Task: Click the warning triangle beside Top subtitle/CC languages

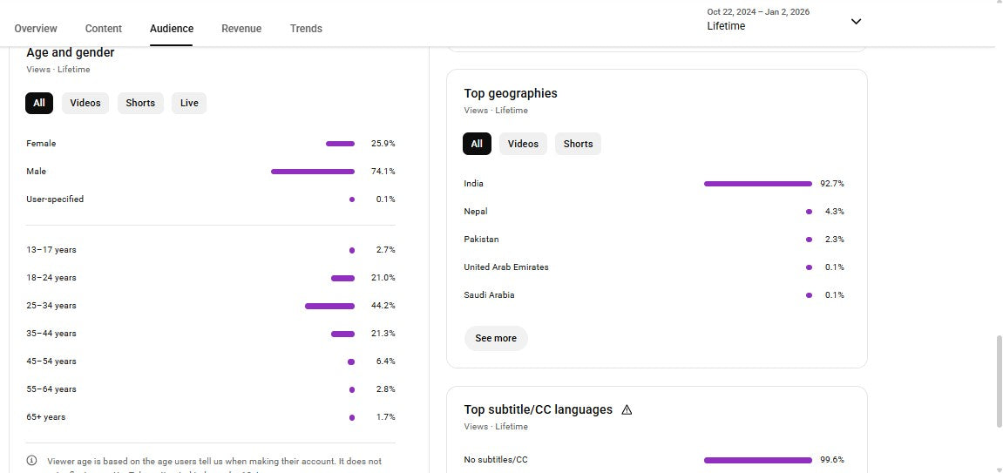Action: click(627, 409)
